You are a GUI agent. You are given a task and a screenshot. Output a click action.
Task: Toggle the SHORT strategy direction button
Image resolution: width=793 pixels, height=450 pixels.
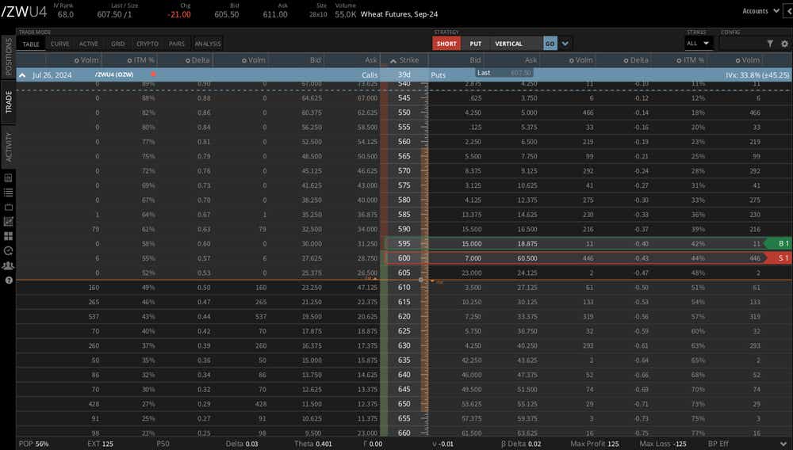(446, 44)
